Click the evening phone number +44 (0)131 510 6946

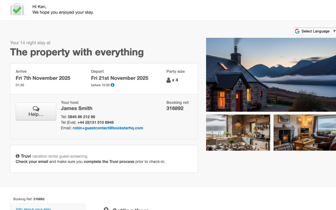pyautogui.click(x=95, y=122)
